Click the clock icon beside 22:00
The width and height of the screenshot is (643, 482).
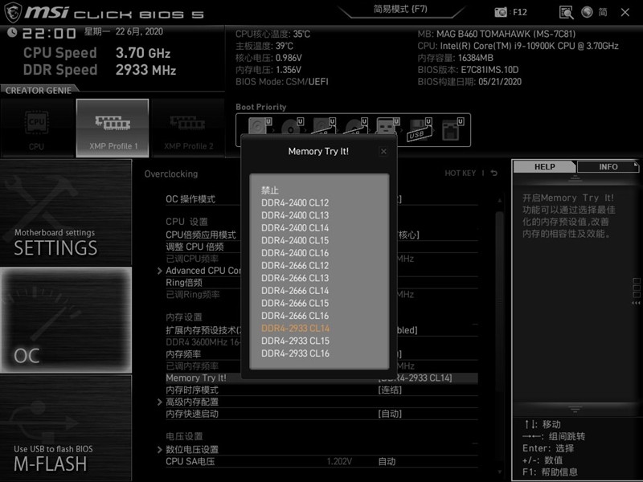point(12,32)
